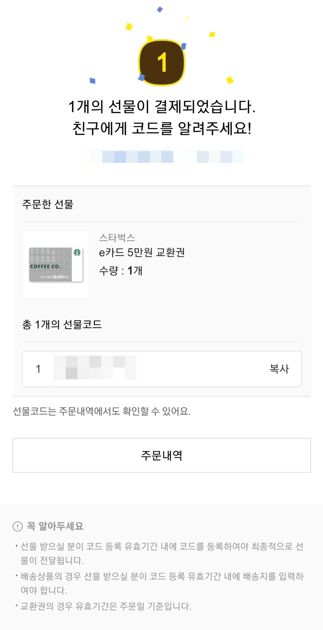
Task: Click the product name e카드 5만원 교환권
Action: tap(142, 252)
